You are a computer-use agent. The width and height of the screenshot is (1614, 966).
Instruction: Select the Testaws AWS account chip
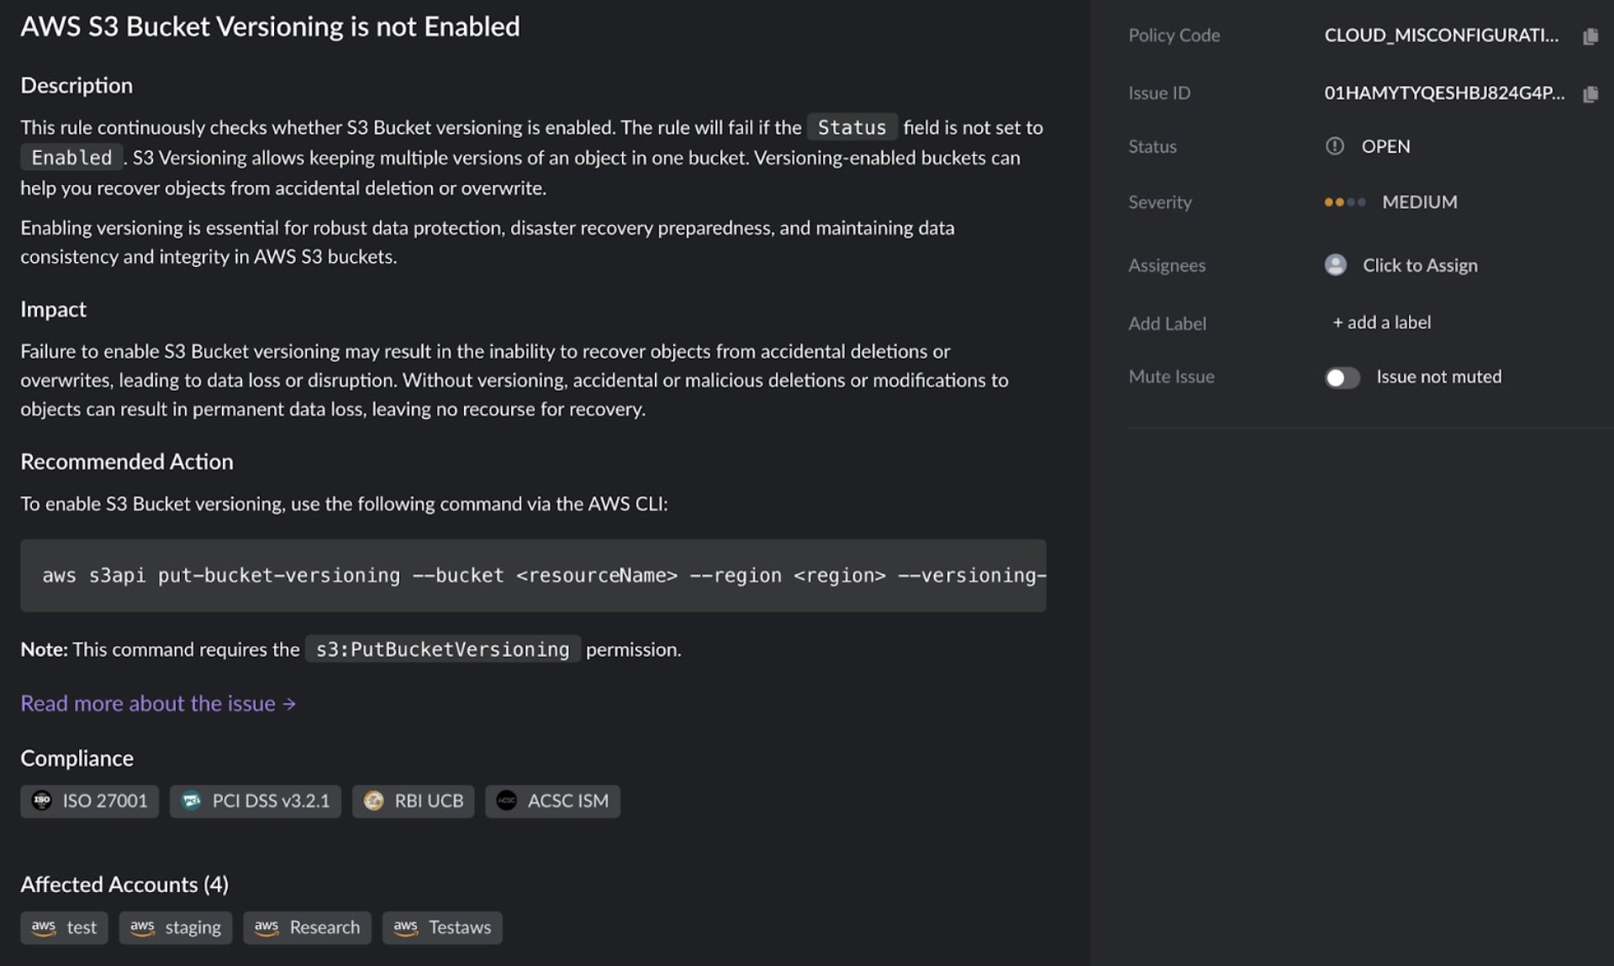tap(442, 927)
